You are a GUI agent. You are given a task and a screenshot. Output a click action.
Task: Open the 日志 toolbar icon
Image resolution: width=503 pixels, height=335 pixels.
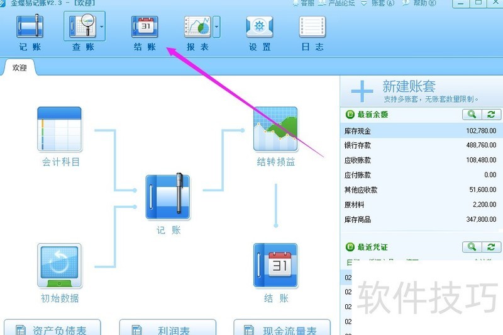(x=312, y=26)
